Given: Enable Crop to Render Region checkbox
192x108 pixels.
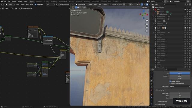Looking at the screenshot, I should (170, 83).
